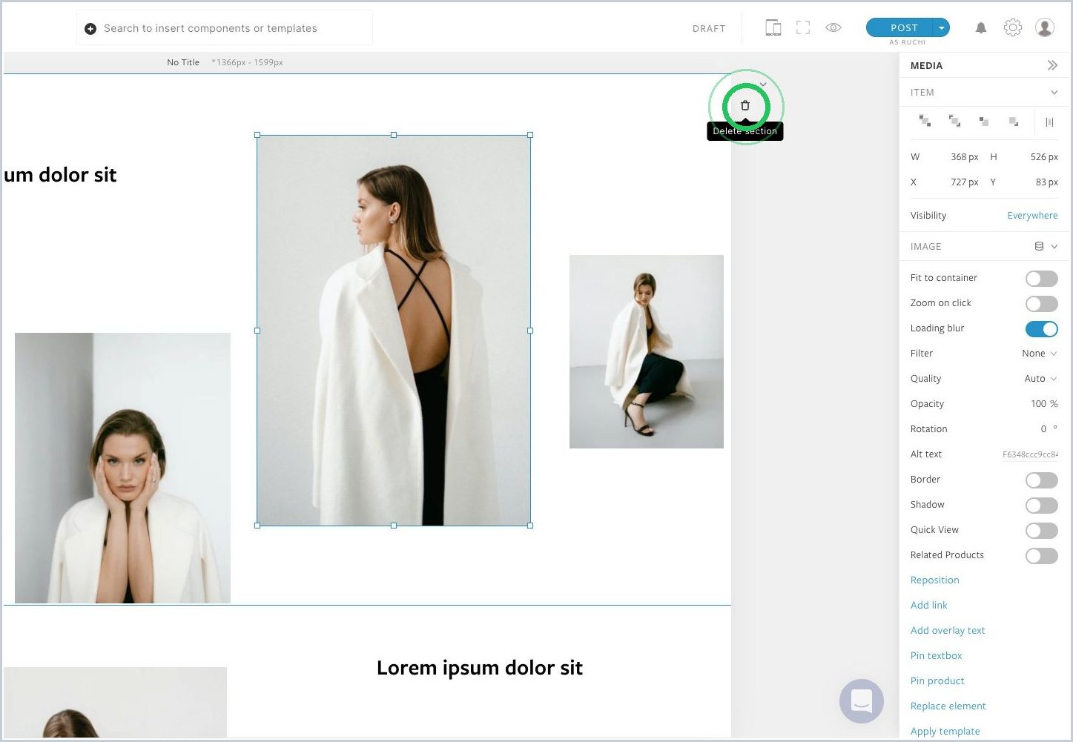This screenshot has height=742, width=1073.
Task: Click the send backward layering icon
Action: pyautogui.click(x=984, y=121)
